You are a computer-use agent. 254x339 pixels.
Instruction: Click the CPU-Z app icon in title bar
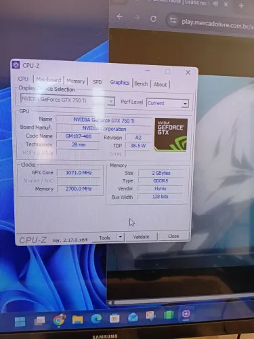tap(16, 64)
